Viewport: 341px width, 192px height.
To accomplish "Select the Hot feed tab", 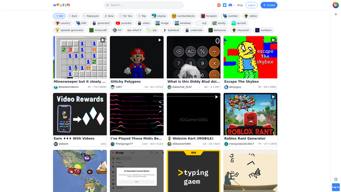I will (59, 16).
